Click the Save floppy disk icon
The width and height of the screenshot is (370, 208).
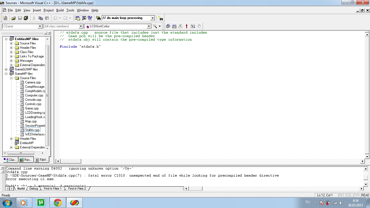pos(20,18)
